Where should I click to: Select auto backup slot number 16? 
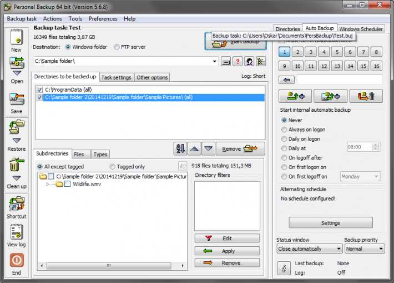[376, 66]
